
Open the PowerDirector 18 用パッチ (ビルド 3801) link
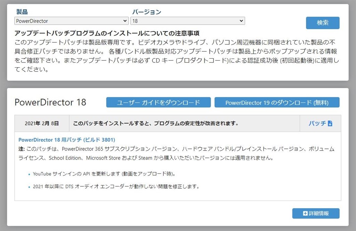coord(67,140)
